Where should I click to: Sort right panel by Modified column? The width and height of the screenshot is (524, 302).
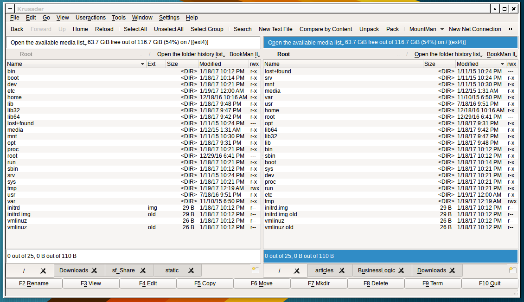point(481,64)
